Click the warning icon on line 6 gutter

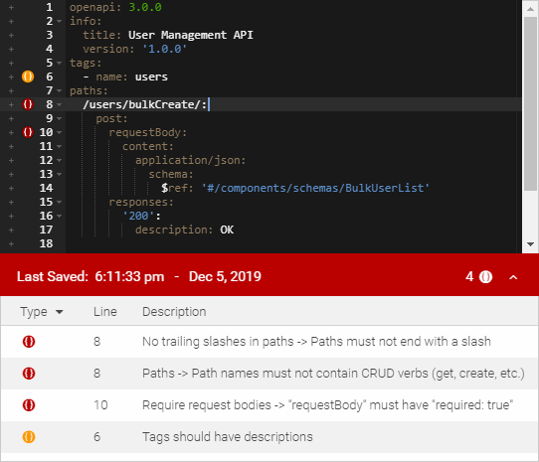pos(28,77)
